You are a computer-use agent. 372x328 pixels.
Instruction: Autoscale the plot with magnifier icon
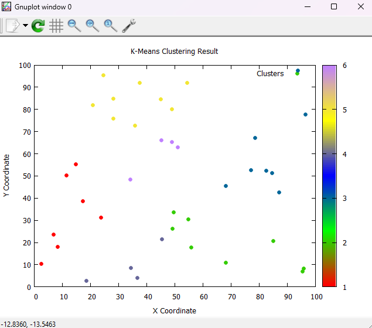click(111, 25)
